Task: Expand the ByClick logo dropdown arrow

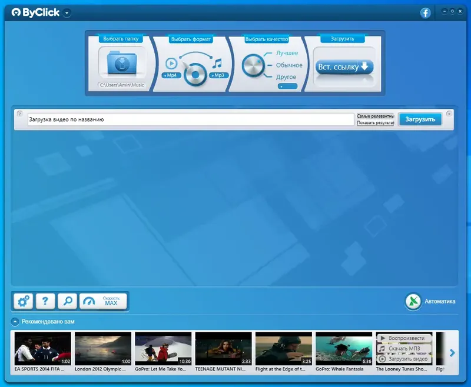Action: point(67,11)
